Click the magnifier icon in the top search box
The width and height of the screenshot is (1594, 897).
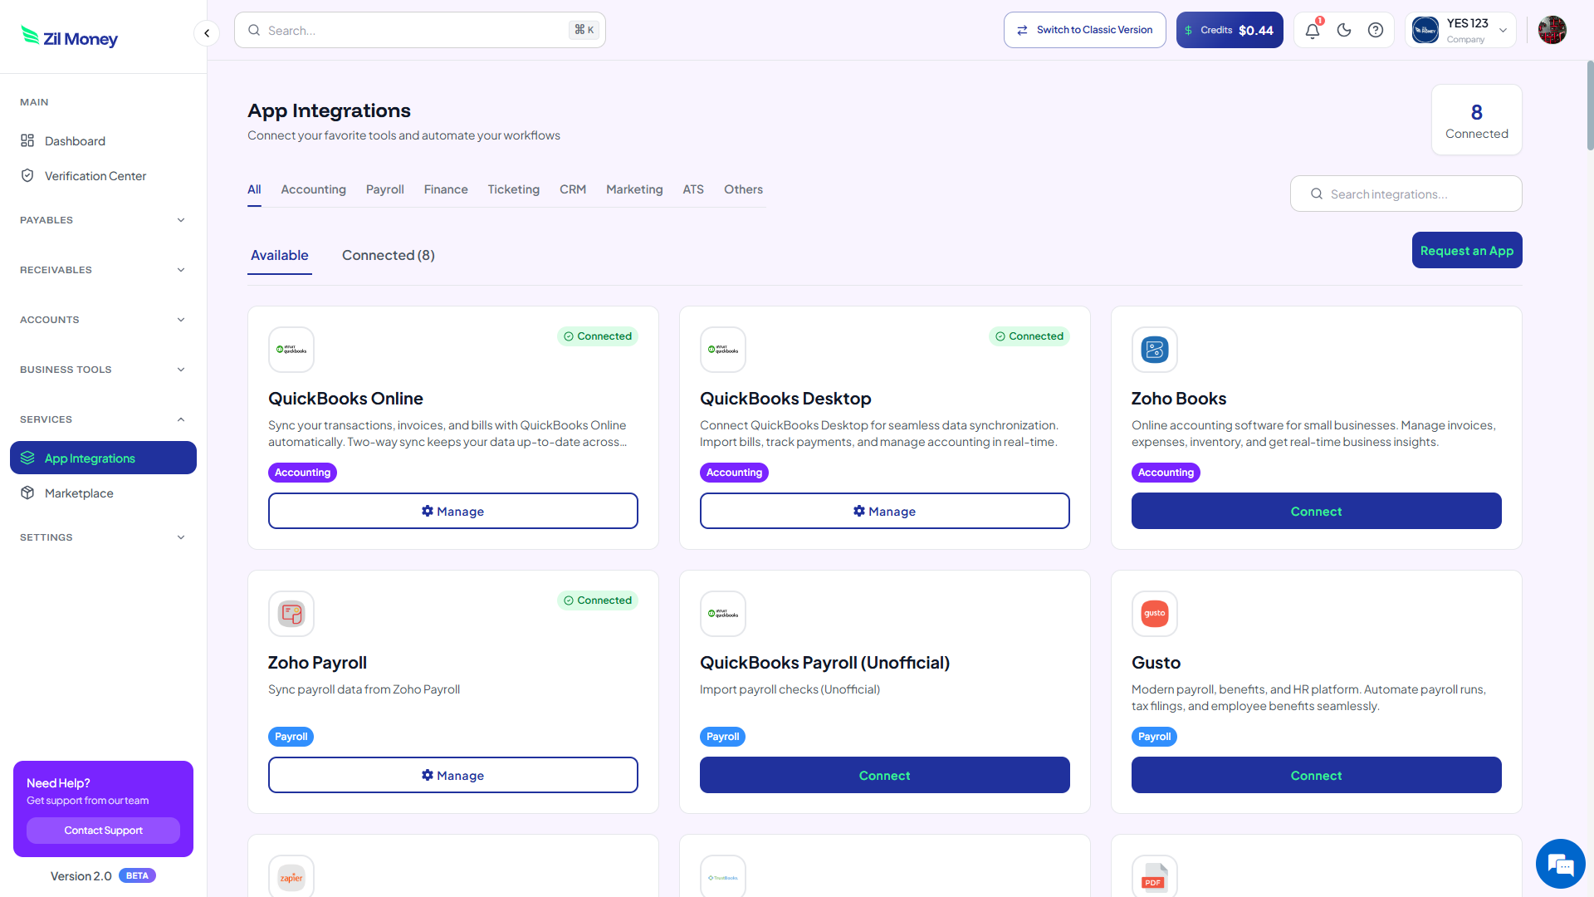(254, 30)
